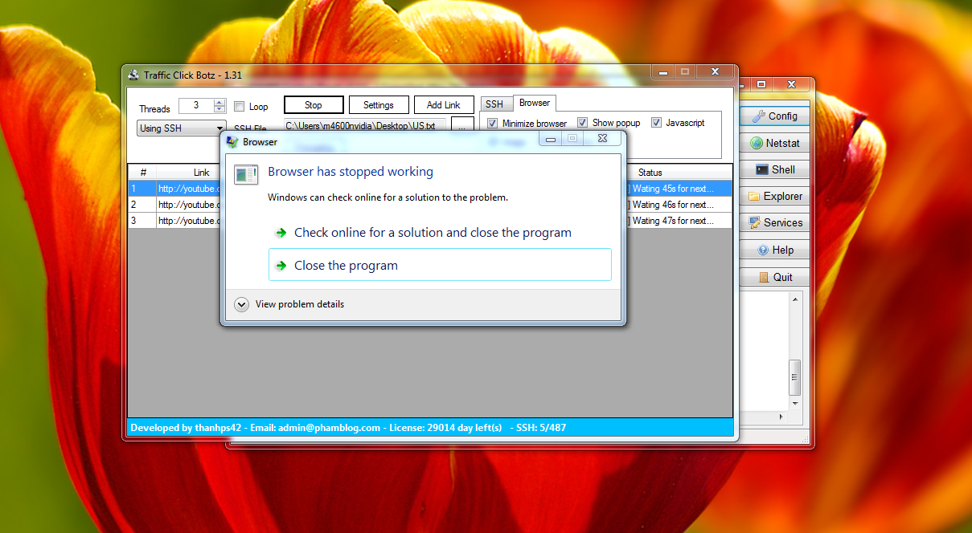This screenshot has height=533, width=972.
Task: Open the Explorer folder button
Action: [775, 196]
